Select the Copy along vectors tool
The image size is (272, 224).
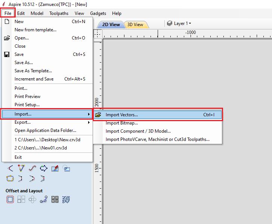pyautogui.click(x=44, y=199)
